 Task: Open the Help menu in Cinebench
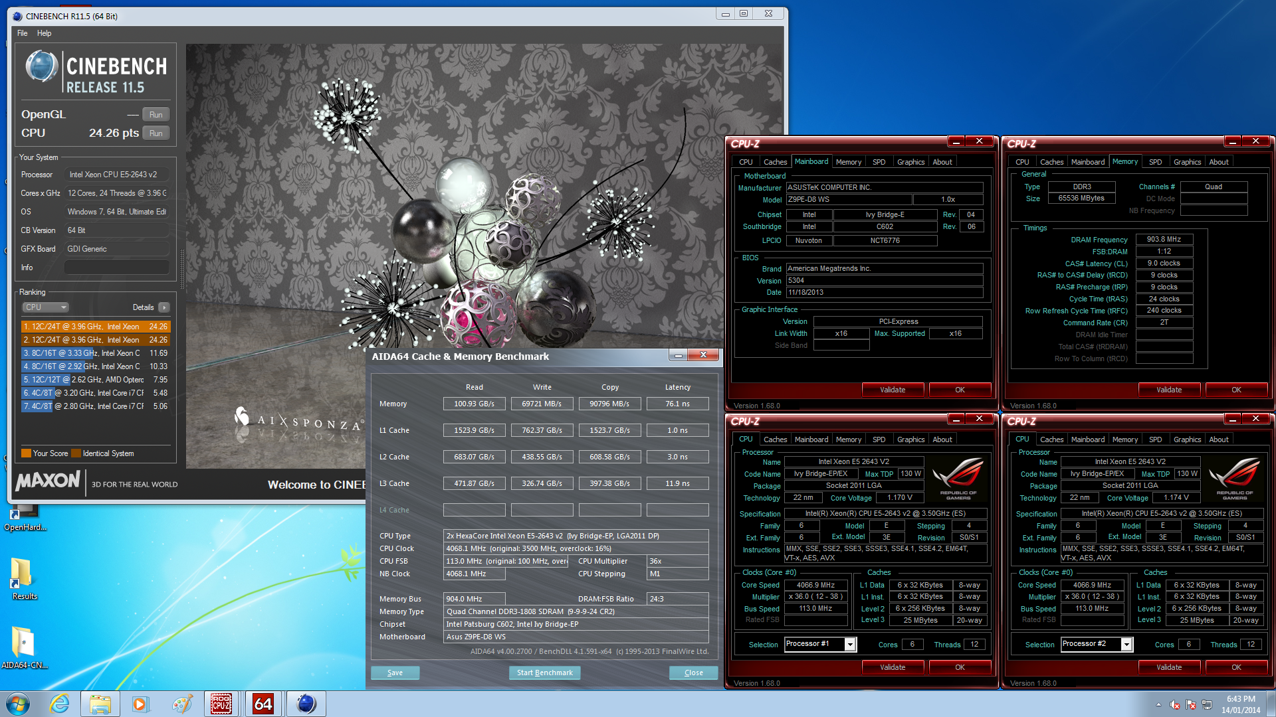click(44, 33)
